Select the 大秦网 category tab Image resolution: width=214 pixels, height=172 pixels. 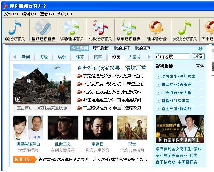coord(134,57)
